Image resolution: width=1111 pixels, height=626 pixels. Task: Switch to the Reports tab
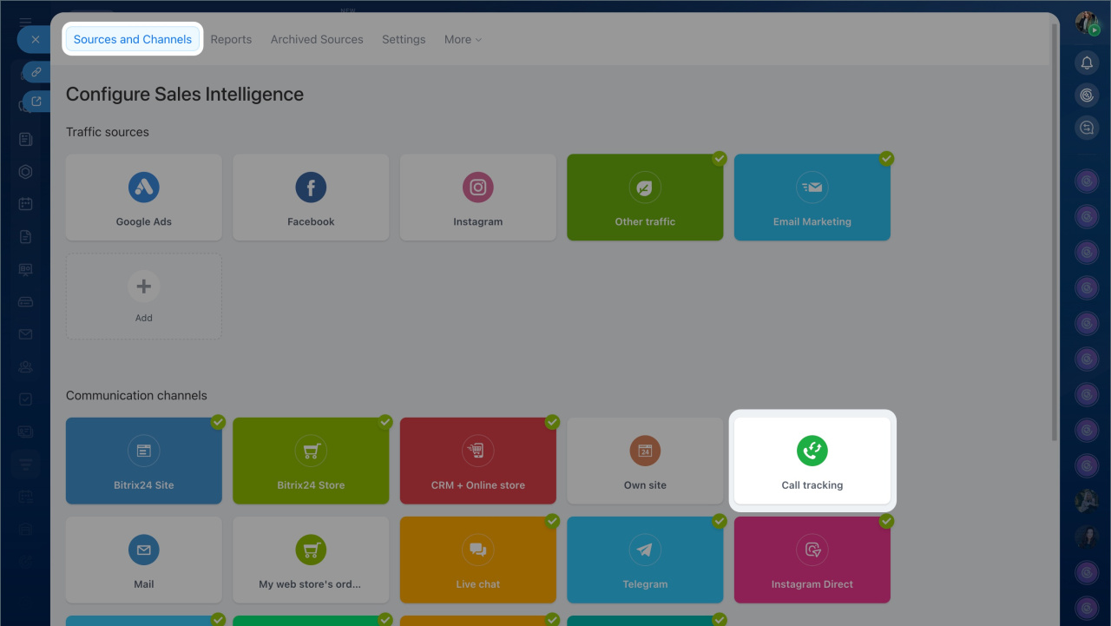coord(231,40)
